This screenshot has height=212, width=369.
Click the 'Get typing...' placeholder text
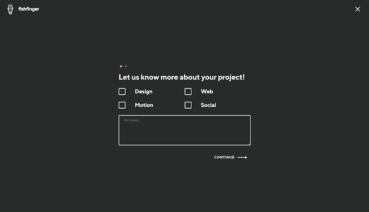click(132, 120)
